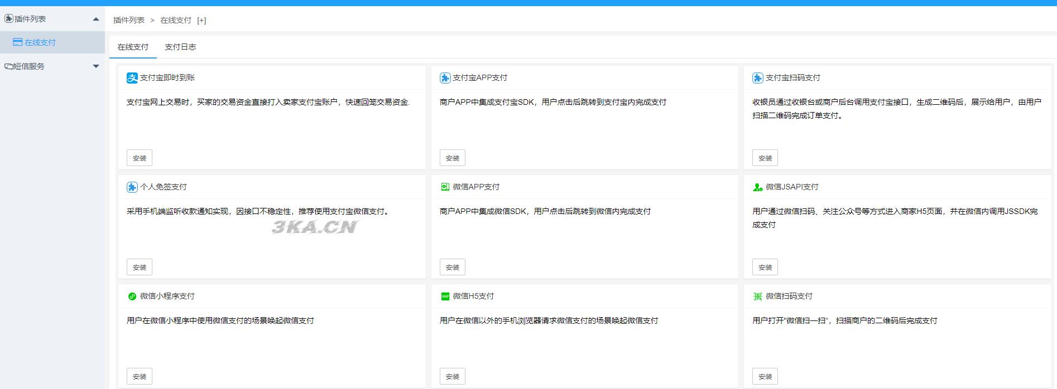Viewport: 1057px width, 389px height.
Task: Click the [+] next to breadcrumb 在线支付
Action: [x=201, y=21]
